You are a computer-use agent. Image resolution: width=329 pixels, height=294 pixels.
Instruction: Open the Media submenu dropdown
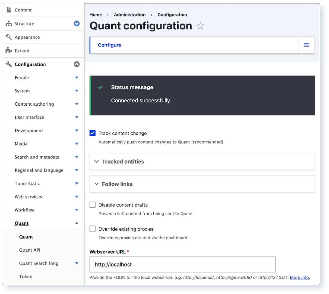coord(77,144)
